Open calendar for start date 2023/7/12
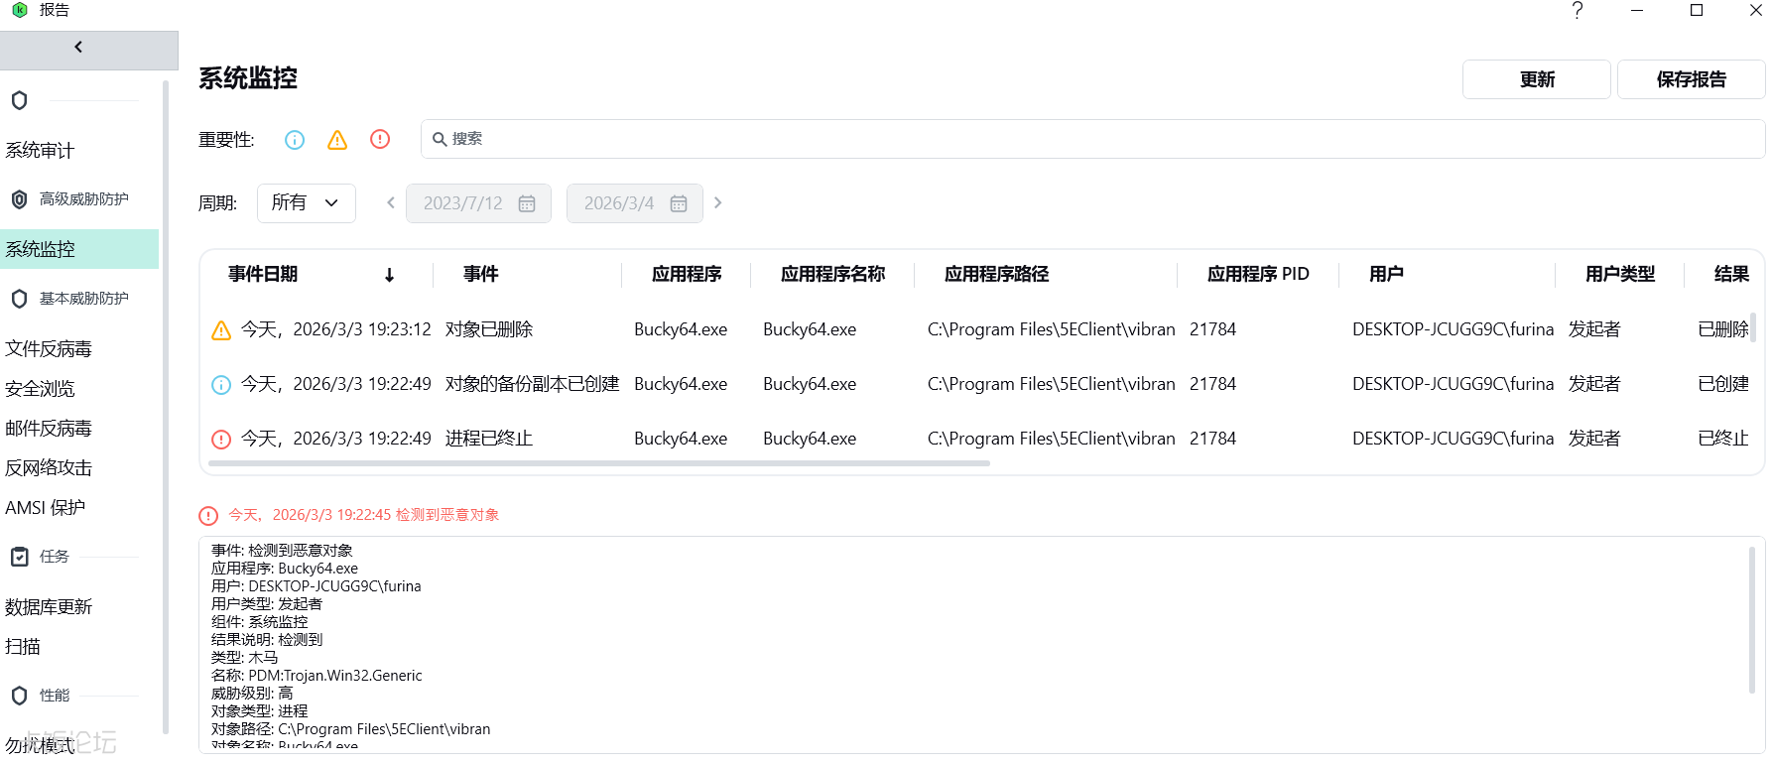The width and height of the screenshot is (1771, 765). [x=527, y=203]
